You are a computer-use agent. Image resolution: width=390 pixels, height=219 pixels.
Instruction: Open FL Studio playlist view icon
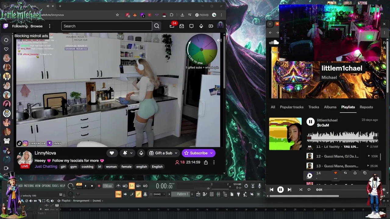[198, 194]
